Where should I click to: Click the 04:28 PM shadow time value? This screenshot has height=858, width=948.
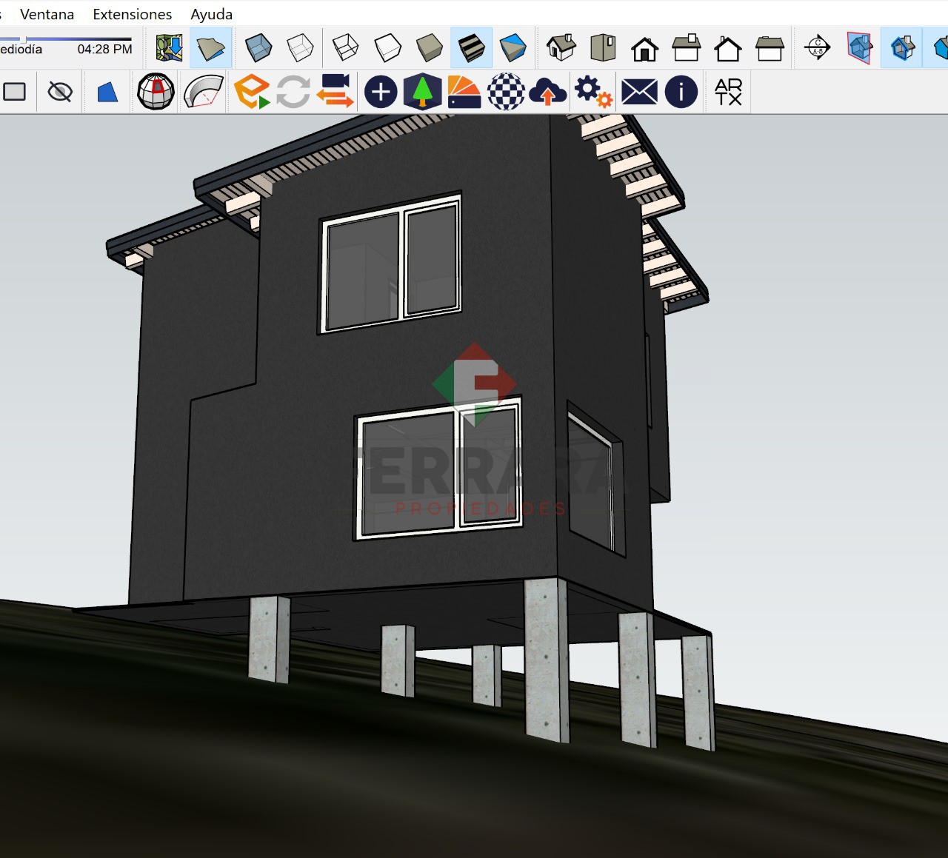pos(104,50)
